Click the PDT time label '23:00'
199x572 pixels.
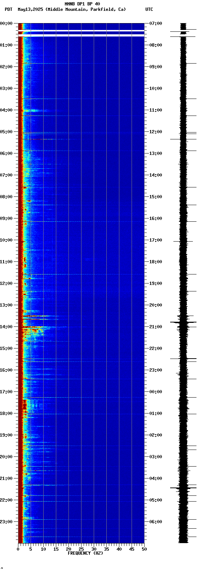(x=6, y=522)
